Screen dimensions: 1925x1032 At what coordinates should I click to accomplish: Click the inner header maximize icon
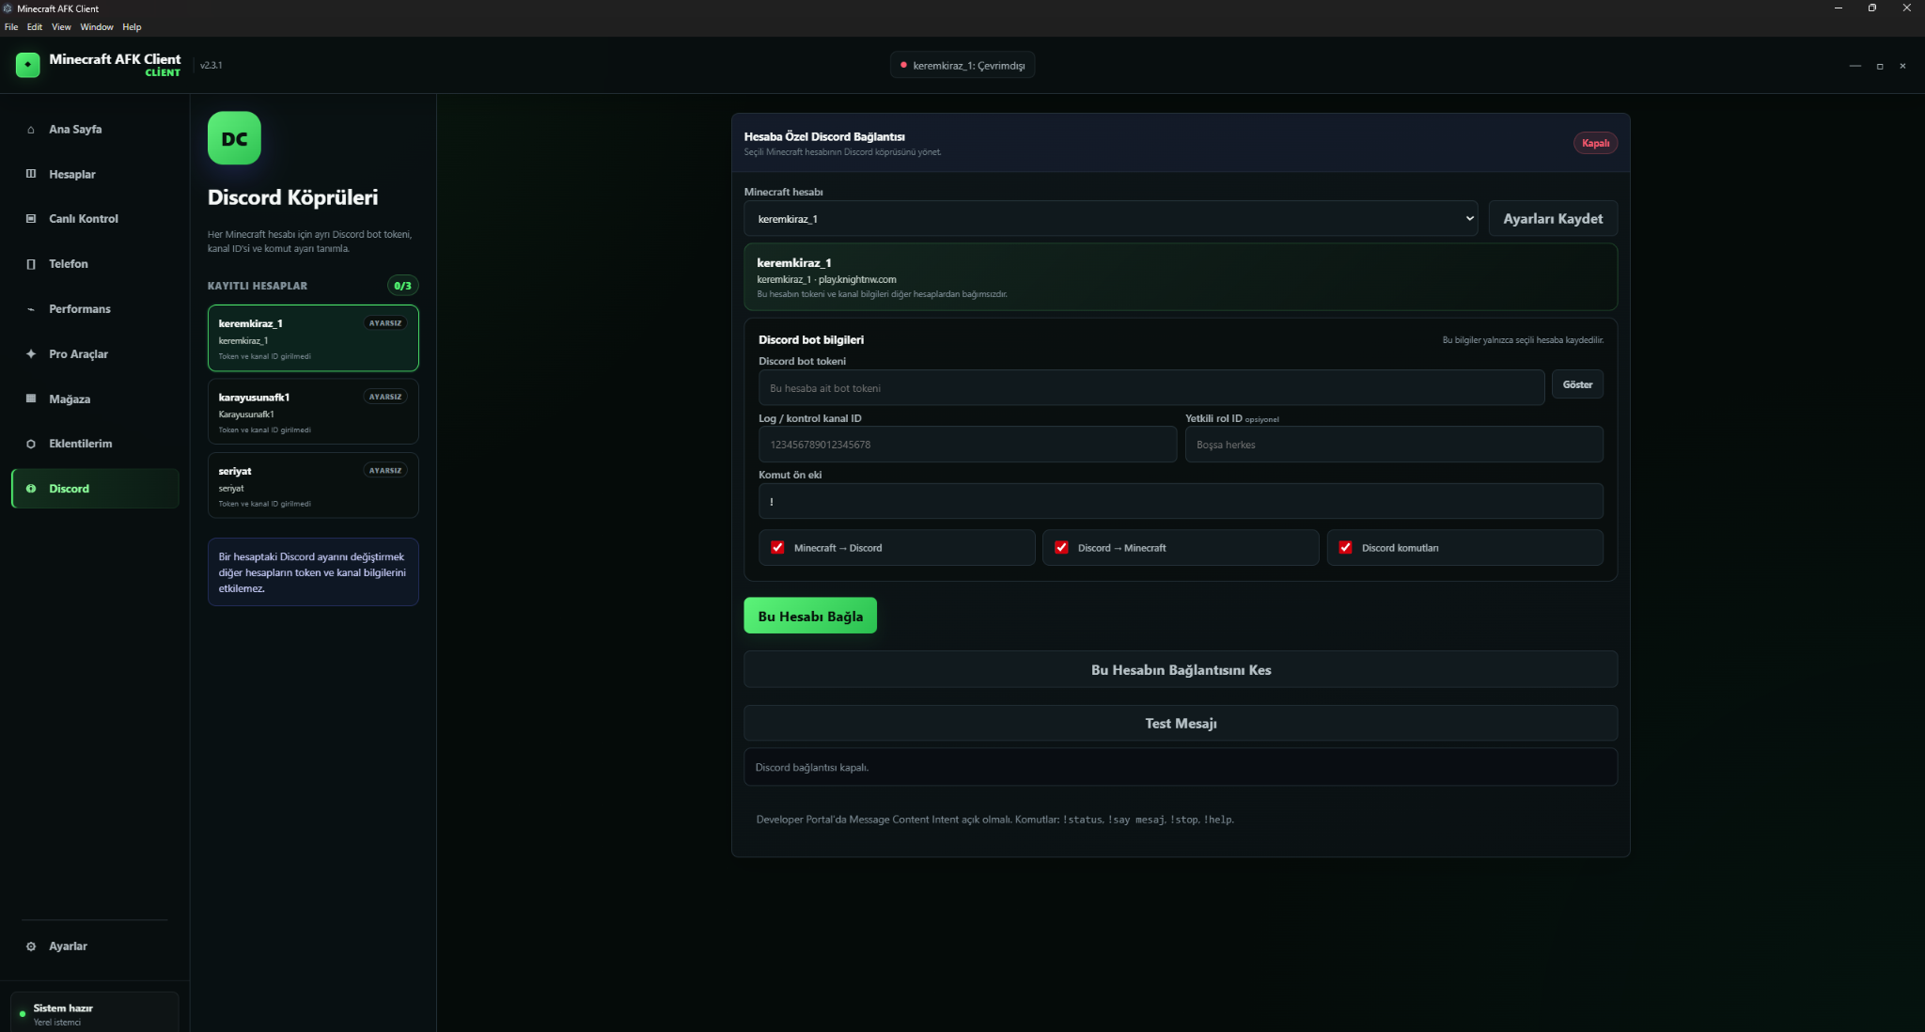[1880, 66]
